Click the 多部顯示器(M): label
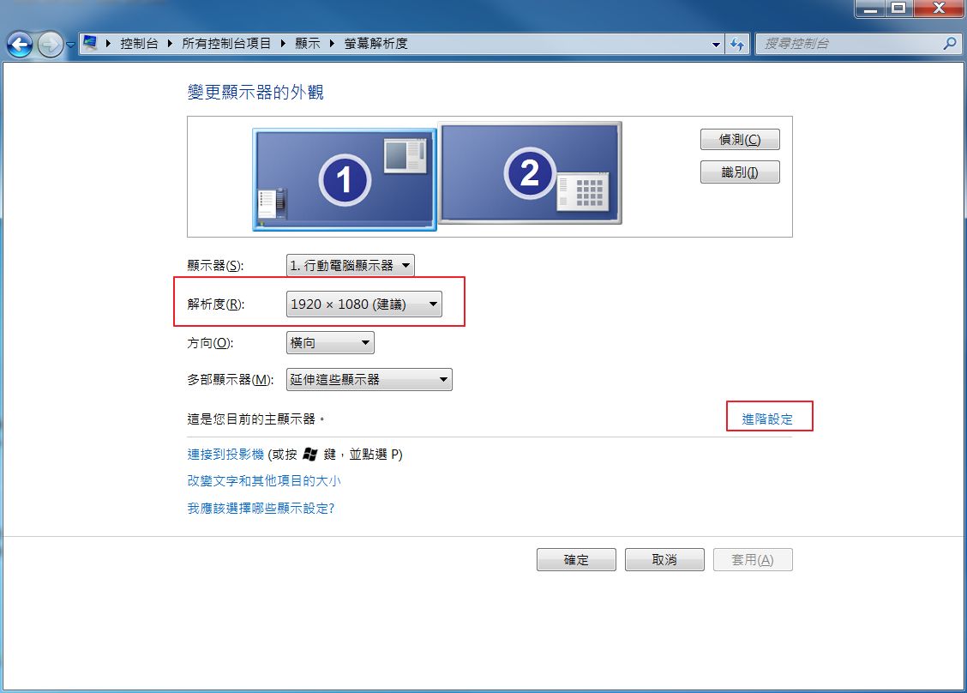Viewport: 967px width, 693px height. (230, 380)
